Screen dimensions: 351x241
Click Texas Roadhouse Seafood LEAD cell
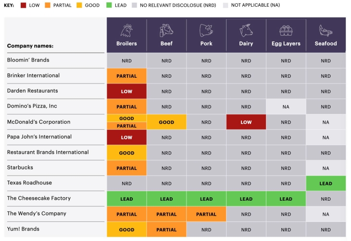tap(326, 183)
